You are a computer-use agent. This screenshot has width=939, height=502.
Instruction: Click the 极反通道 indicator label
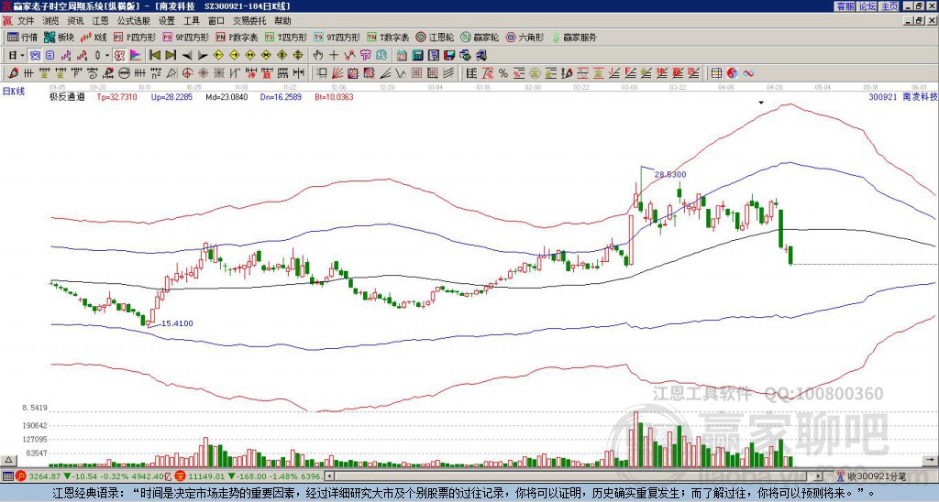[x=67, y=96]
